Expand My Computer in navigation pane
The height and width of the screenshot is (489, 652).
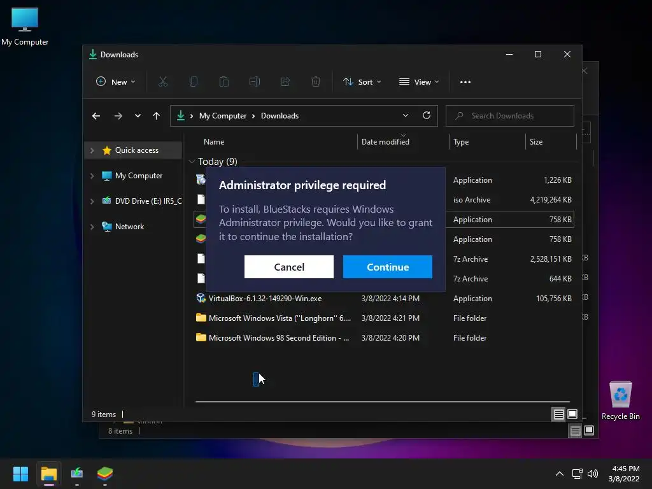click(92, 176)
